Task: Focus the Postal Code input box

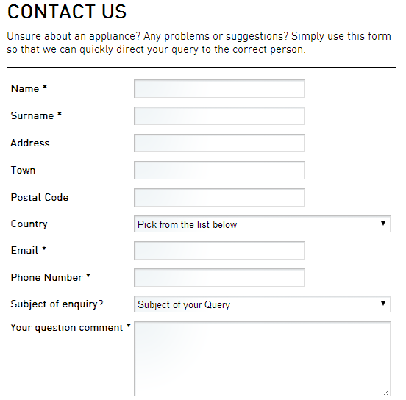Action: pos(219,197)
